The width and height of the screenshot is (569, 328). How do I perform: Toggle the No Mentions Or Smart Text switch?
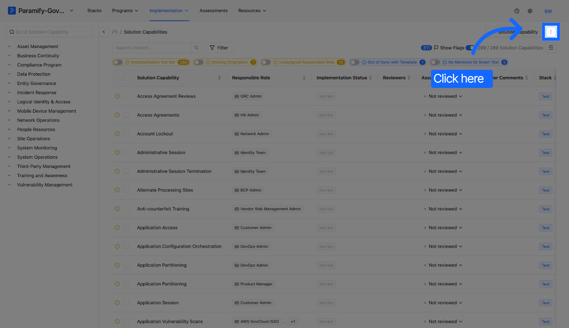pyautogui.click(x=435, y=62)
